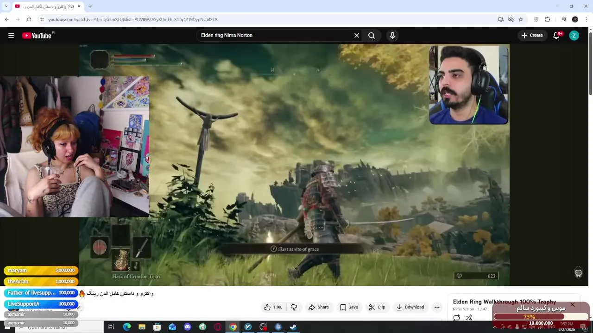The height and width of the screenshot is (333, 593).
Task: Open the tab search dropdown arrow
Action: coord(6,6)
